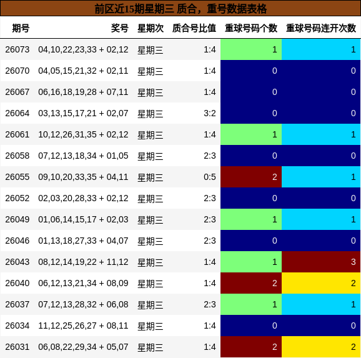
Task: Click numbers 10,12,26,31,35 + 02,12
Action: 83,134
